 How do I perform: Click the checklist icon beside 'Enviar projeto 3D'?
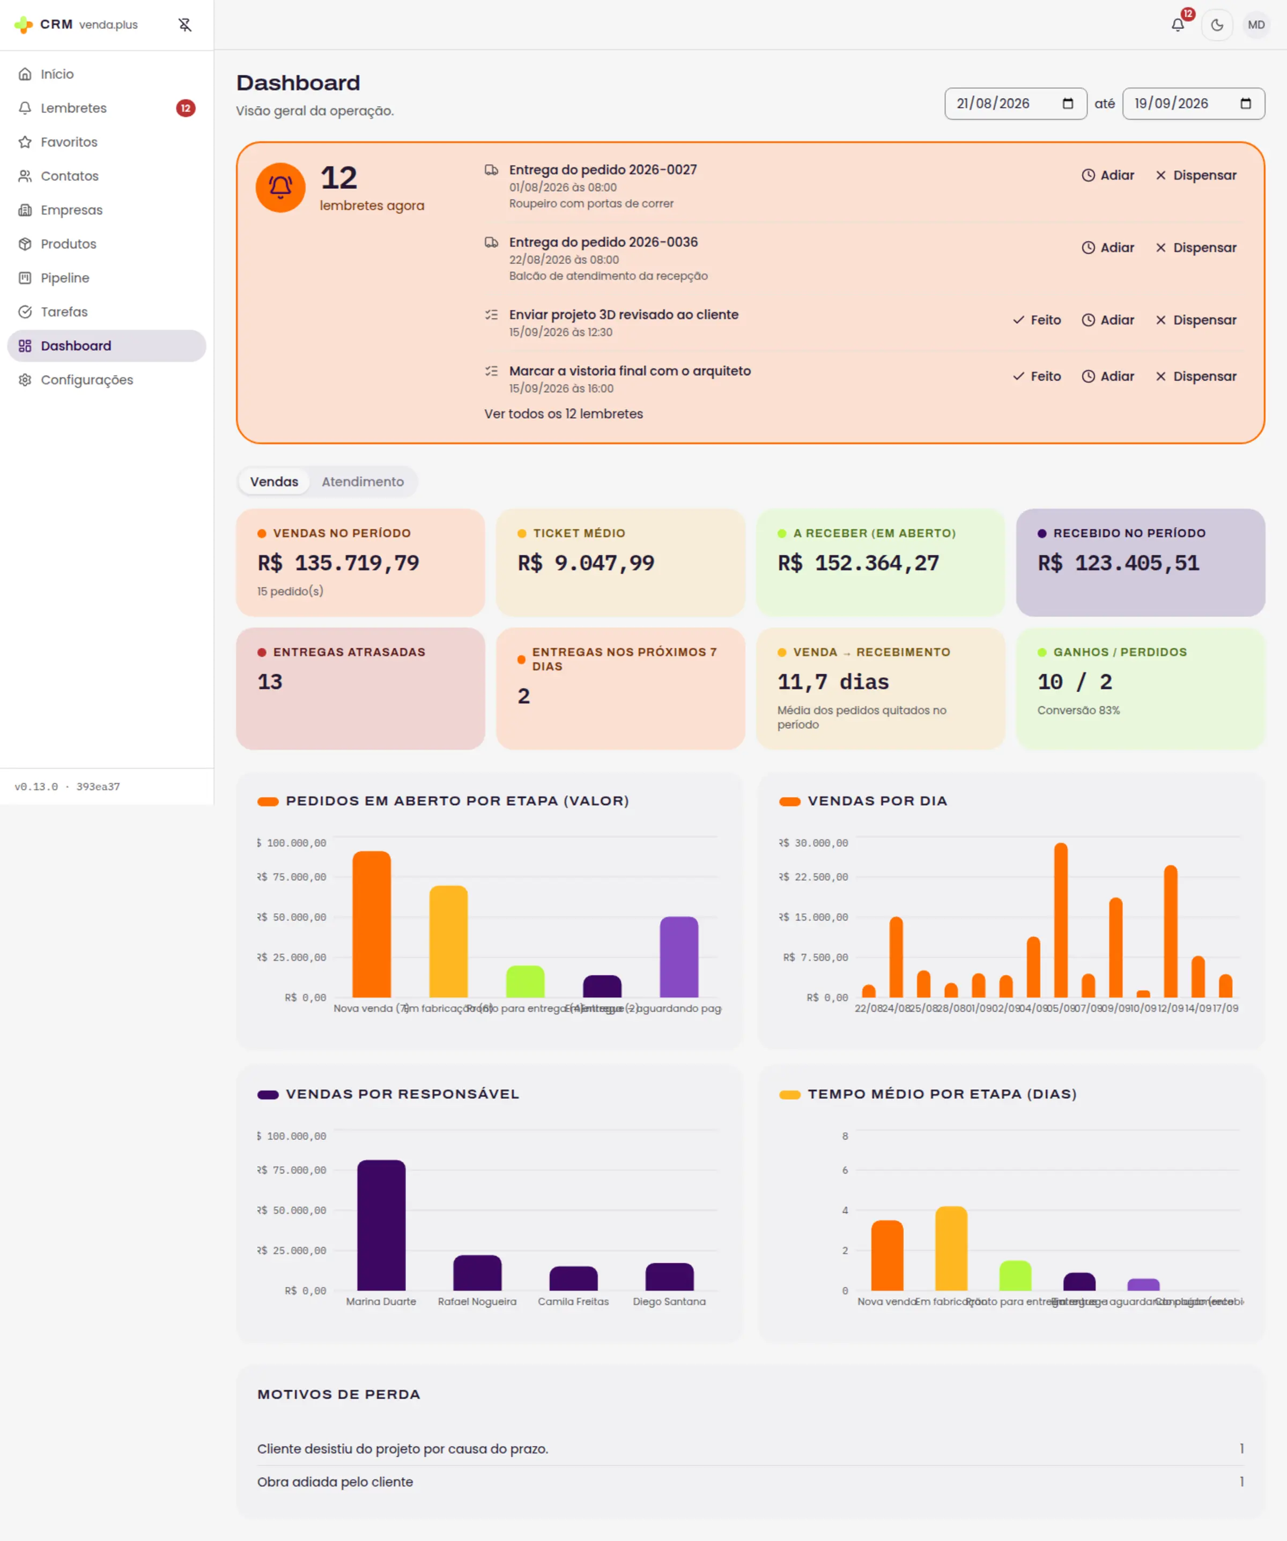[492, 315]
